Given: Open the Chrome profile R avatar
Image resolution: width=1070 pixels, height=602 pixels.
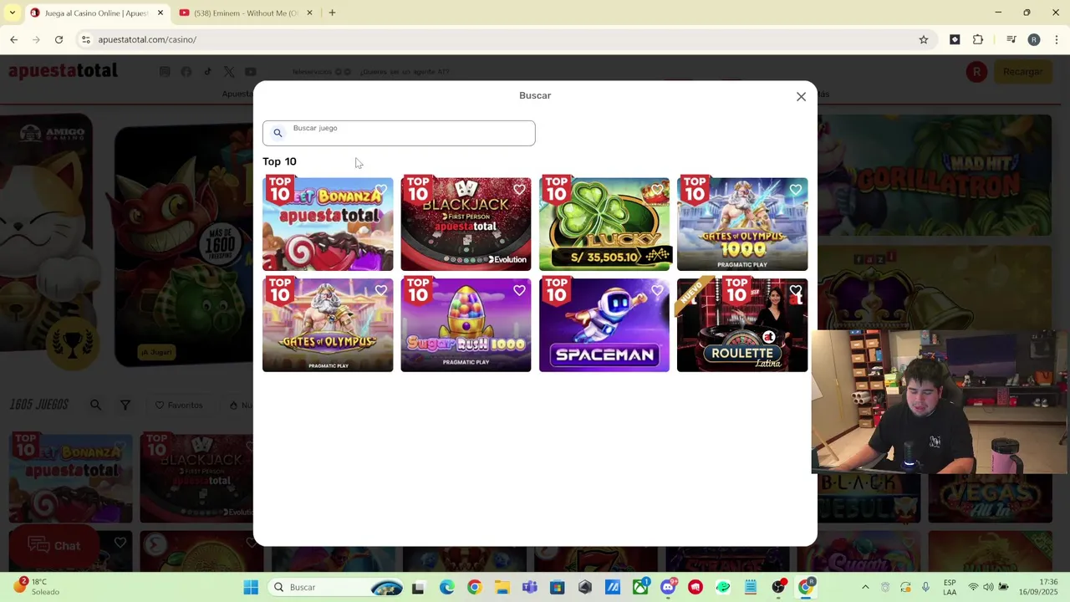Looking at the screenshot, I should point(1034,39).
